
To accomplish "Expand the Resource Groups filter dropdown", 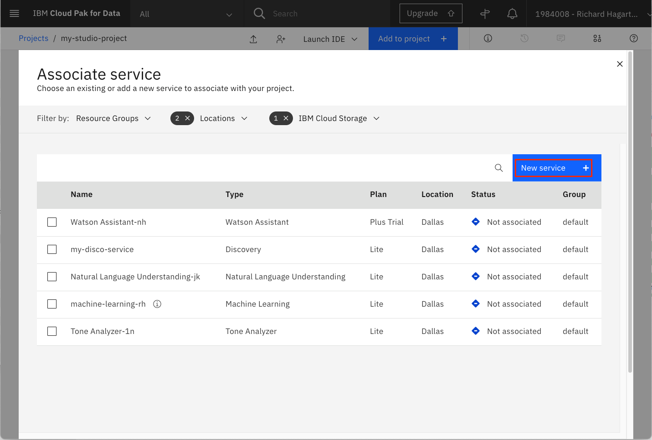I will tap(113, 118).
